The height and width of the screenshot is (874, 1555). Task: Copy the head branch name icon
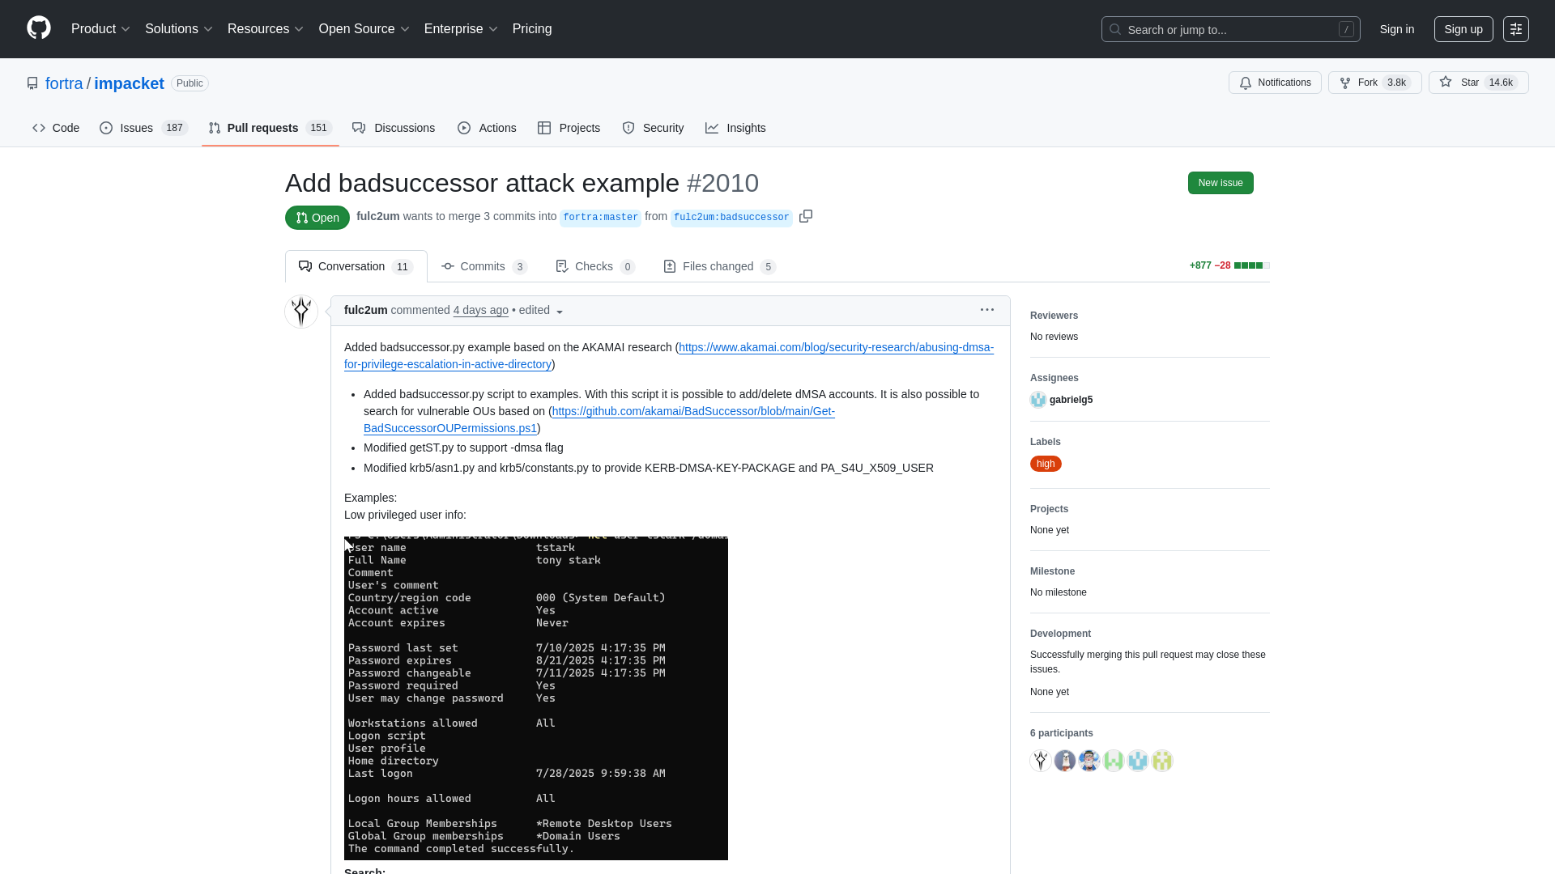(806, 216)
